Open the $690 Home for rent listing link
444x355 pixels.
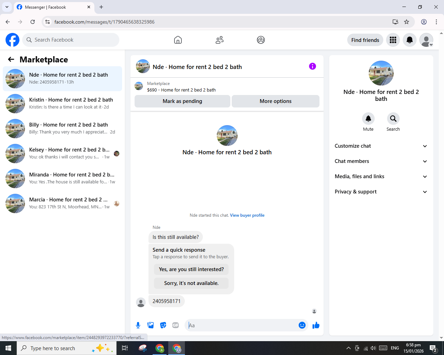pos(181,90)
